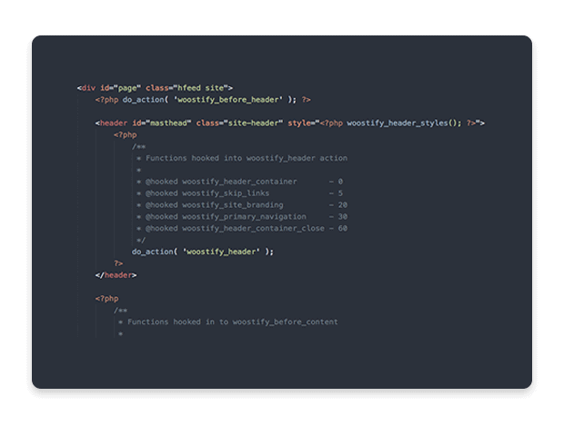Screen dimensions: 564x436
Task: Click the '@hooked woostify_primary_navigation - 30' line
Action: click(x=242, y=216)
